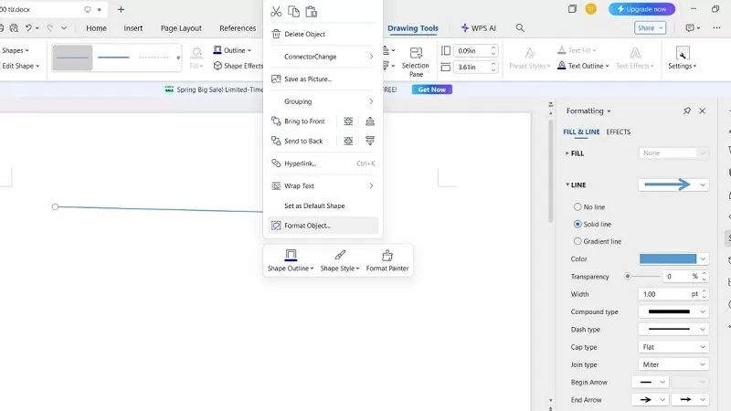Open the Selection Pane

click(415, 60)
